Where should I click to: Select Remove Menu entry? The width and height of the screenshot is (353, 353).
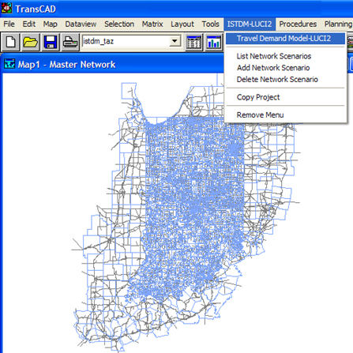[260, 115]
